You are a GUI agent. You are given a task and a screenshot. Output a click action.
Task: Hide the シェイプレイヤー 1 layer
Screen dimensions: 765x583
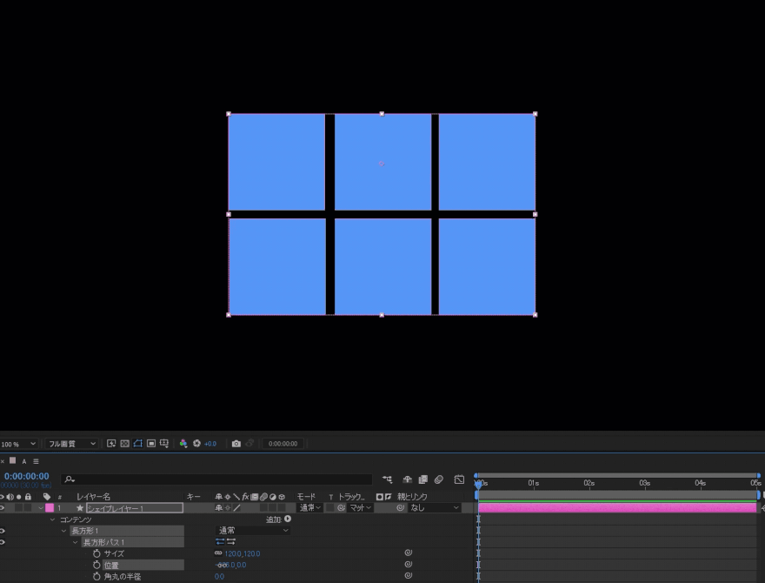3,508
